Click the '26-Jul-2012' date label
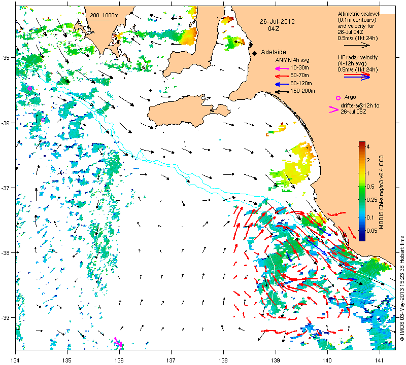This screenshot has height=365, width=406. tap(277, 22)
